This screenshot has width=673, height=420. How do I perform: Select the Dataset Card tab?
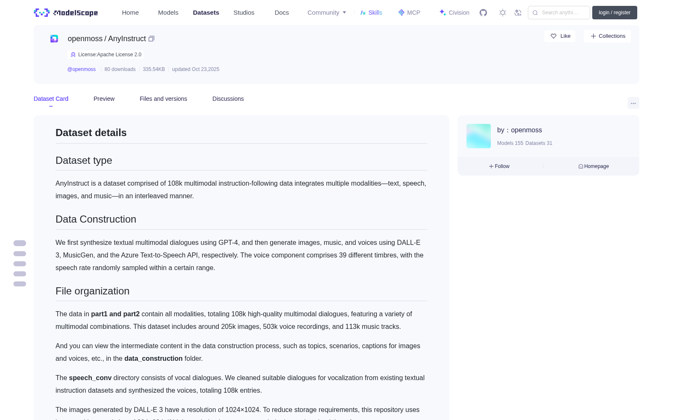51,99
